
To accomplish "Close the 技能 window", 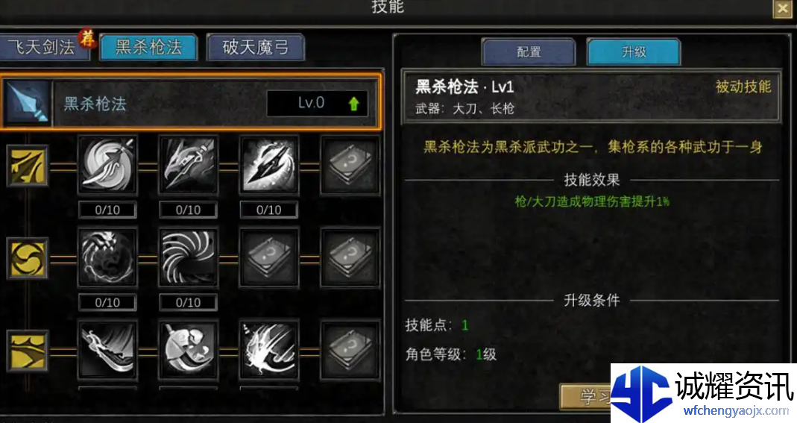I will click(782, 9).
